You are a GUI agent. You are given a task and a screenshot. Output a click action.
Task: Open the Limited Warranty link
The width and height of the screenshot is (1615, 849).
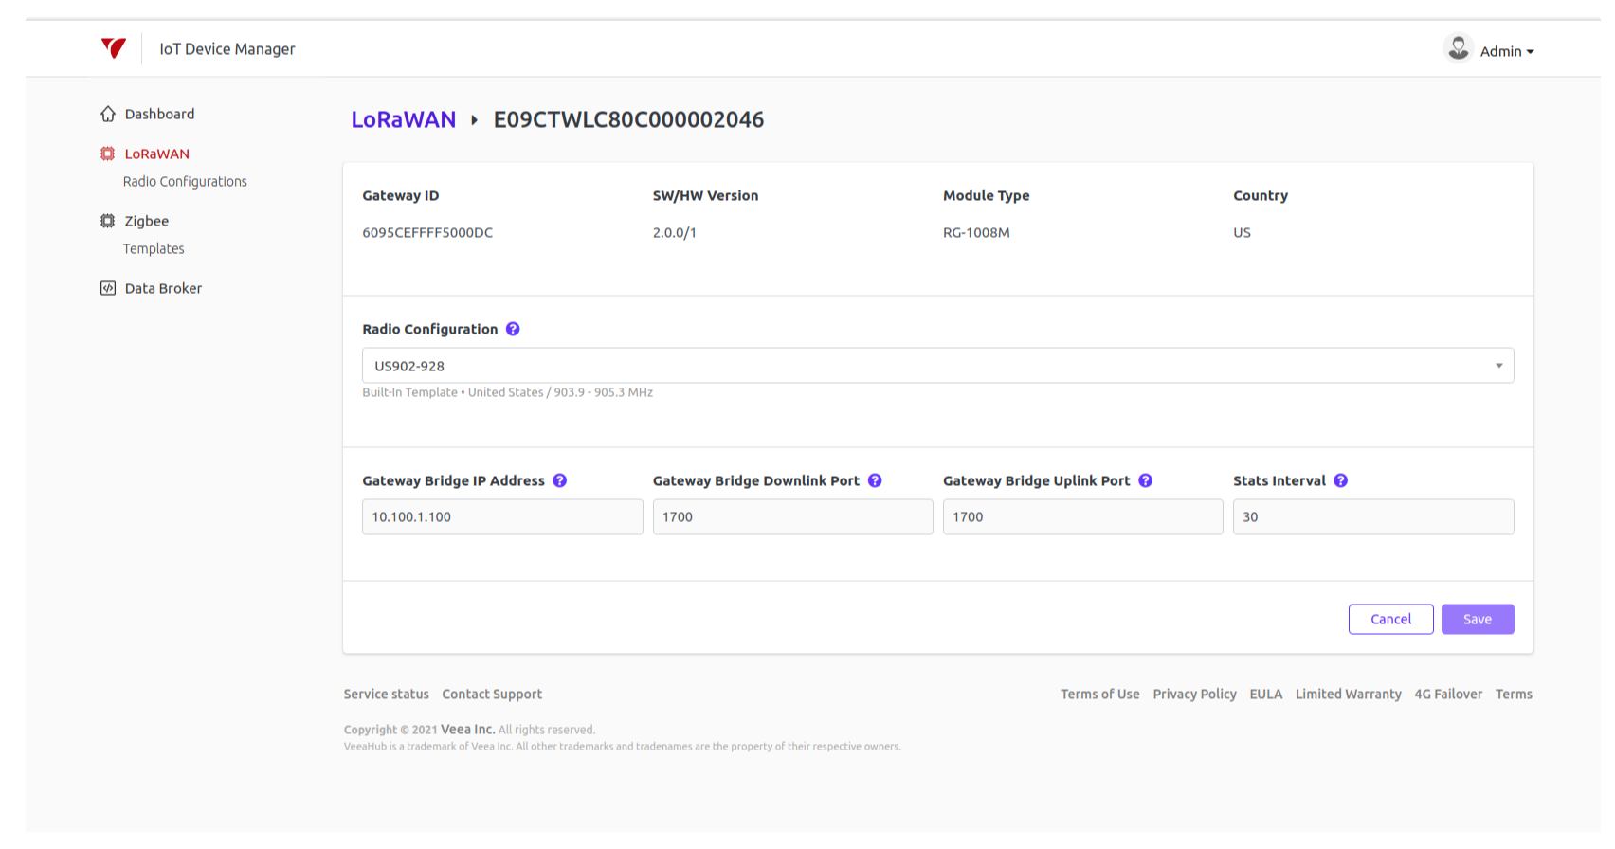[1348, 694]
